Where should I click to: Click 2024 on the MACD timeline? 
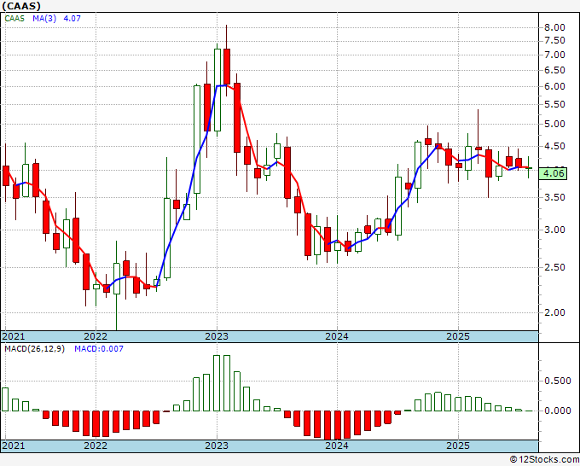(337, 446)
